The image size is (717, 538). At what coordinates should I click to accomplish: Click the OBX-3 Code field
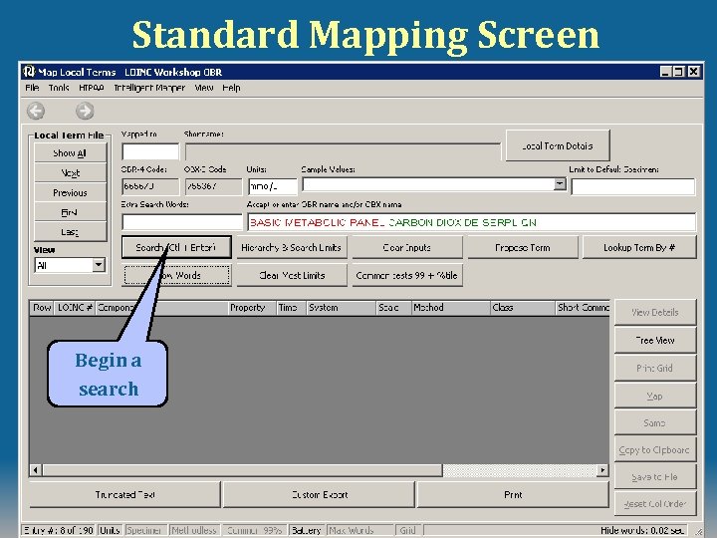[x=213, y=186]
